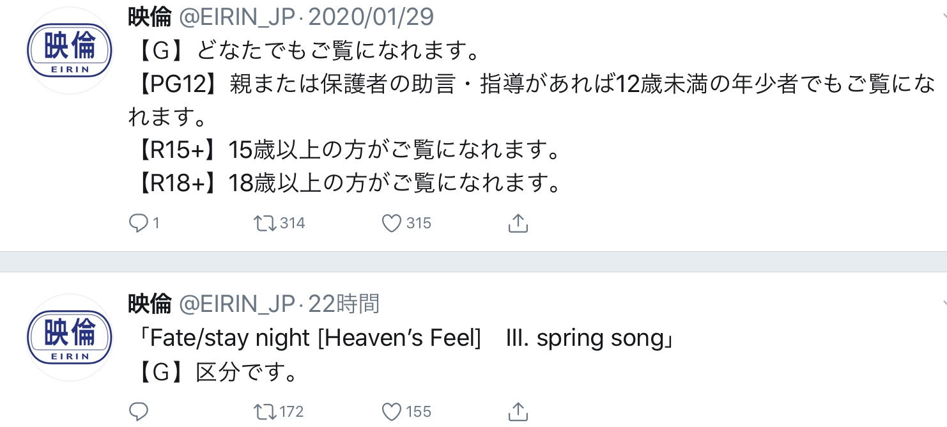Click the 155 likes count
Viewport: 947px width, 427px height.
(x=419, y=412)
